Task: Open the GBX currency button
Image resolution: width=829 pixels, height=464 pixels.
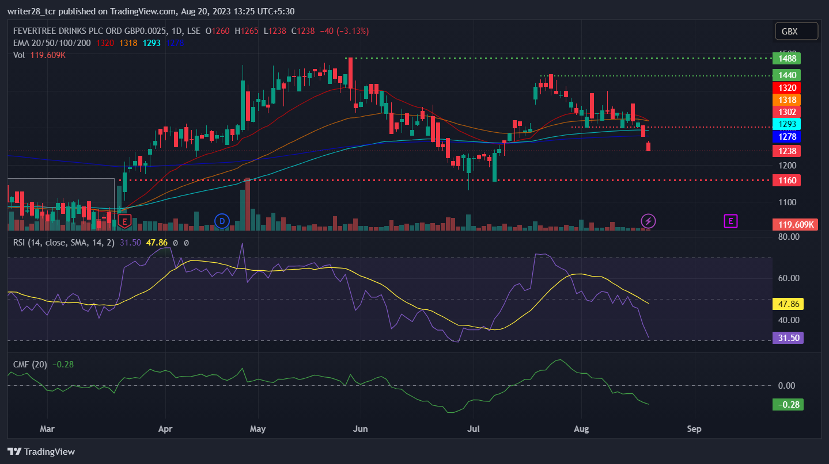Action: tap(797, 31)
